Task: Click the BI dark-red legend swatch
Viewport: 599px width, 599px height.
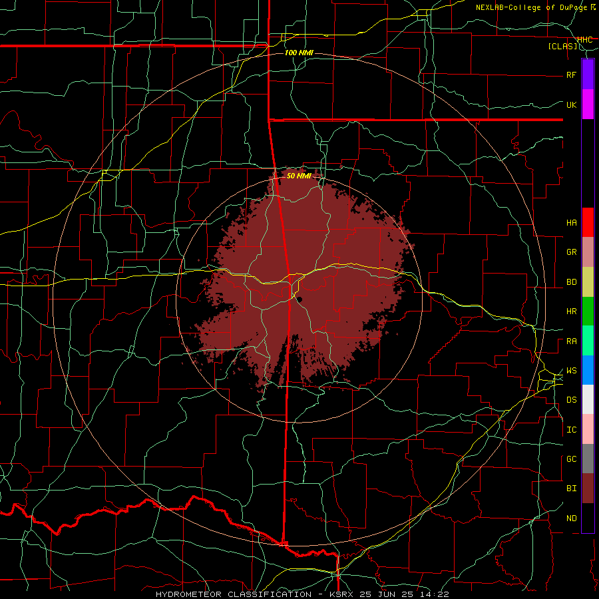Action: (x=588, y=489)
